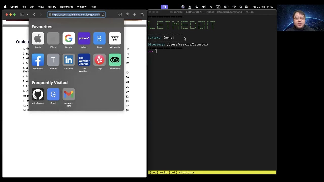Click the Safari URL address field

[76, 15]
